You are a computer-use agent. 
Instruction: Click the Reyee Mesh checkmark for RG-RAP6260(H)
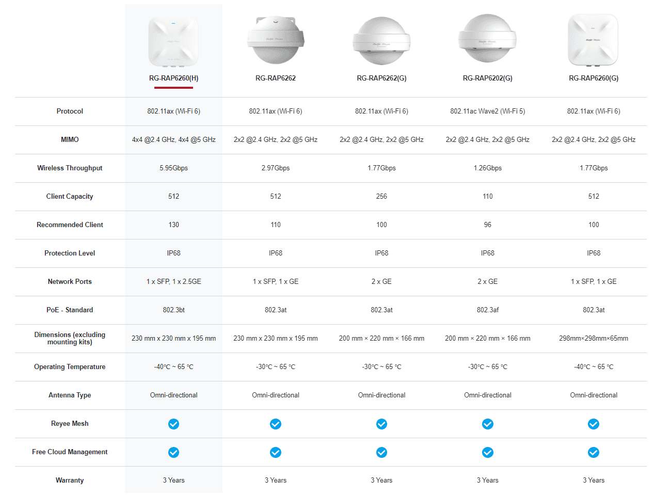point(173,424)
